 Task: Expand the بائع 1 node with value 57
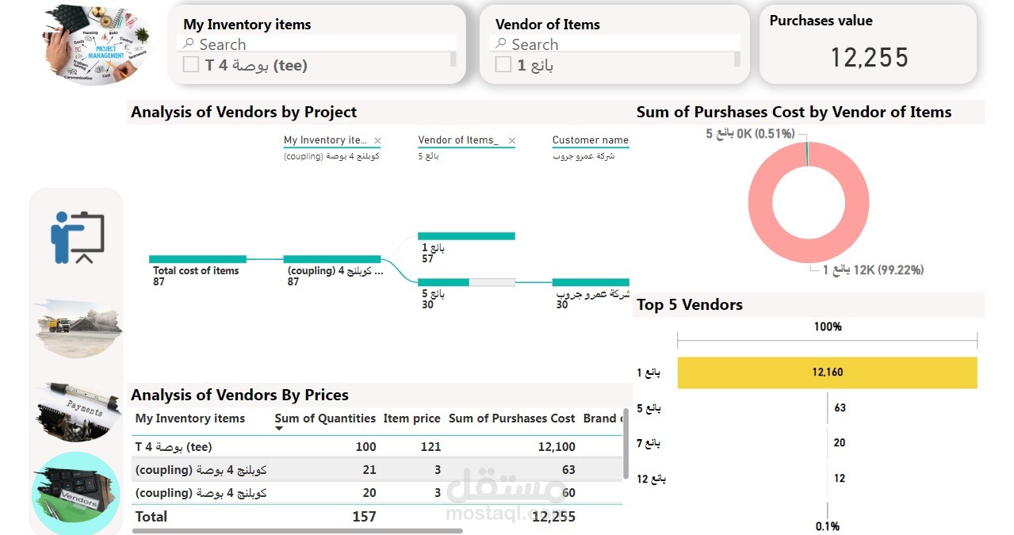(466, 236)
